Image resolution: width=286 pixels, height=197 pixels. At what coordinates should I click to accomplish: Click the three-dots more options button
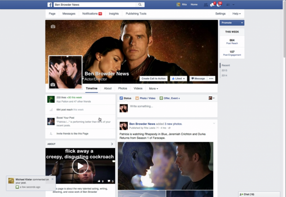pos(211,78)
